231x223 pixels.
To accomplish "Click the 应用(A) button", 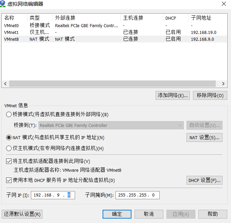I will coord(181,214).
